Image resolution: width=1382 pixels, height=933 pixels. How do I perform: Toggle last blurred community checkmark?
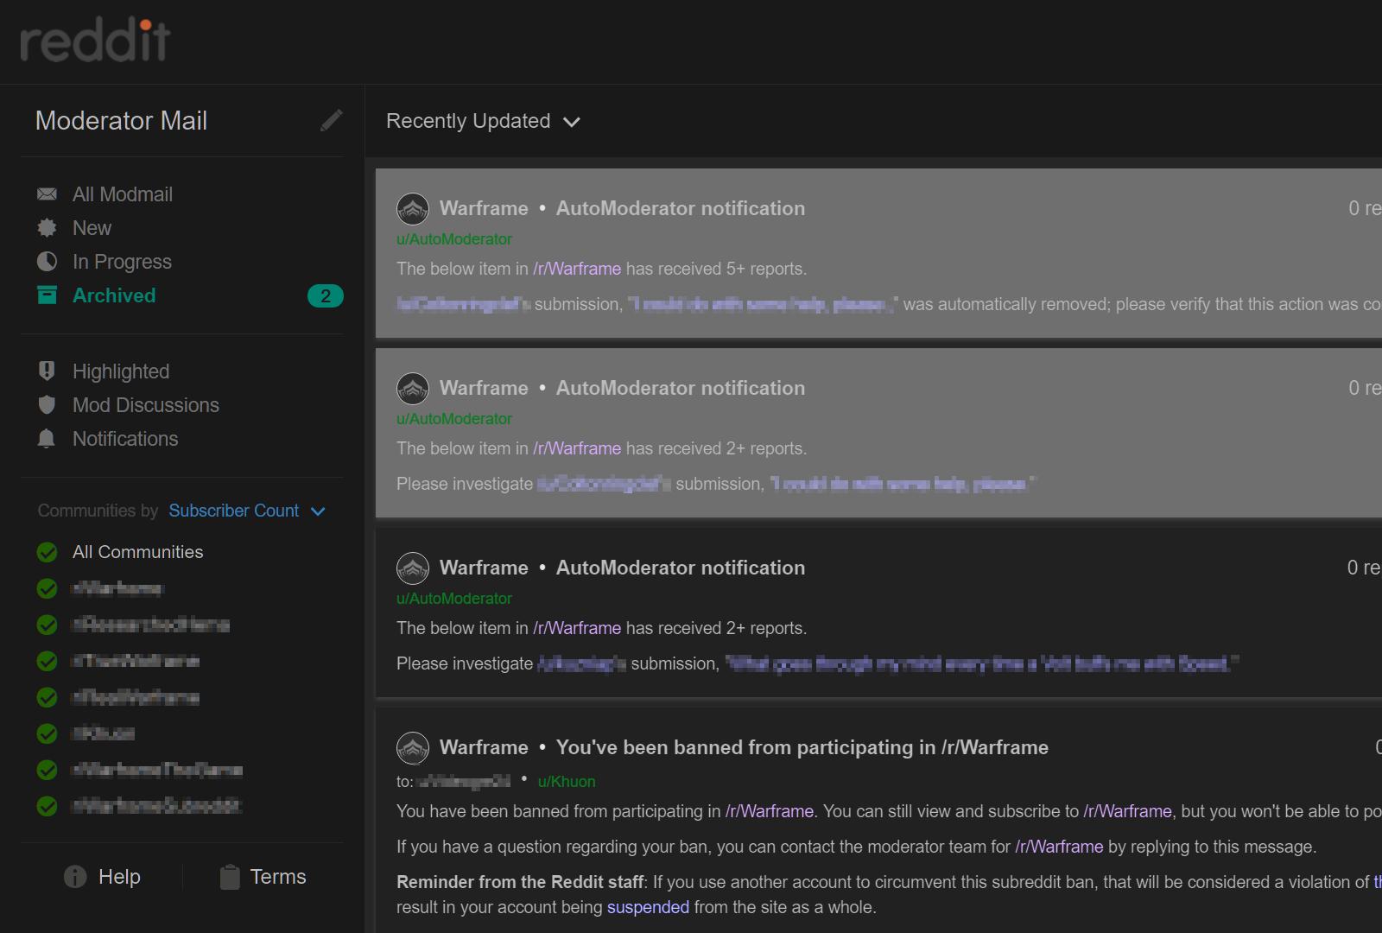48,806
